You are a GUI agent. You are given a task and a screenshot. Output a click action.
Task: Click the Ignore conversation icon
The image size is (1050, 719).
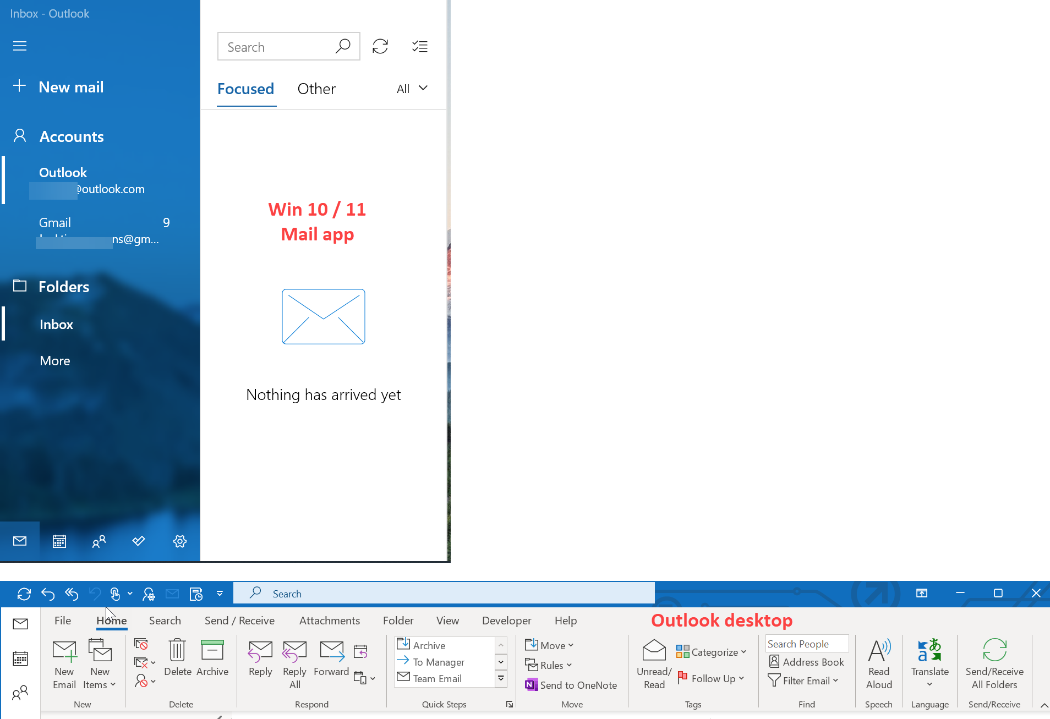[x=141, y=644]
